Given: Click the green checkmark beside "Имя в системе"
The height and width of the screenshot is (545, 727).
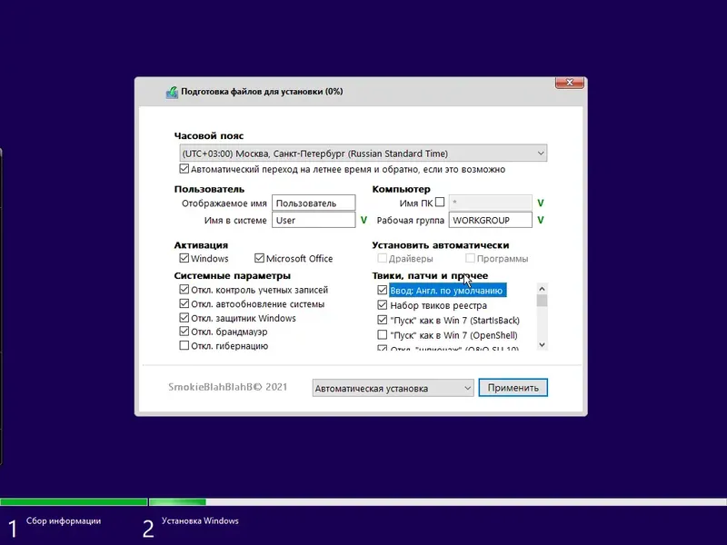Looking at the screenshot, I should pos(363,220).
